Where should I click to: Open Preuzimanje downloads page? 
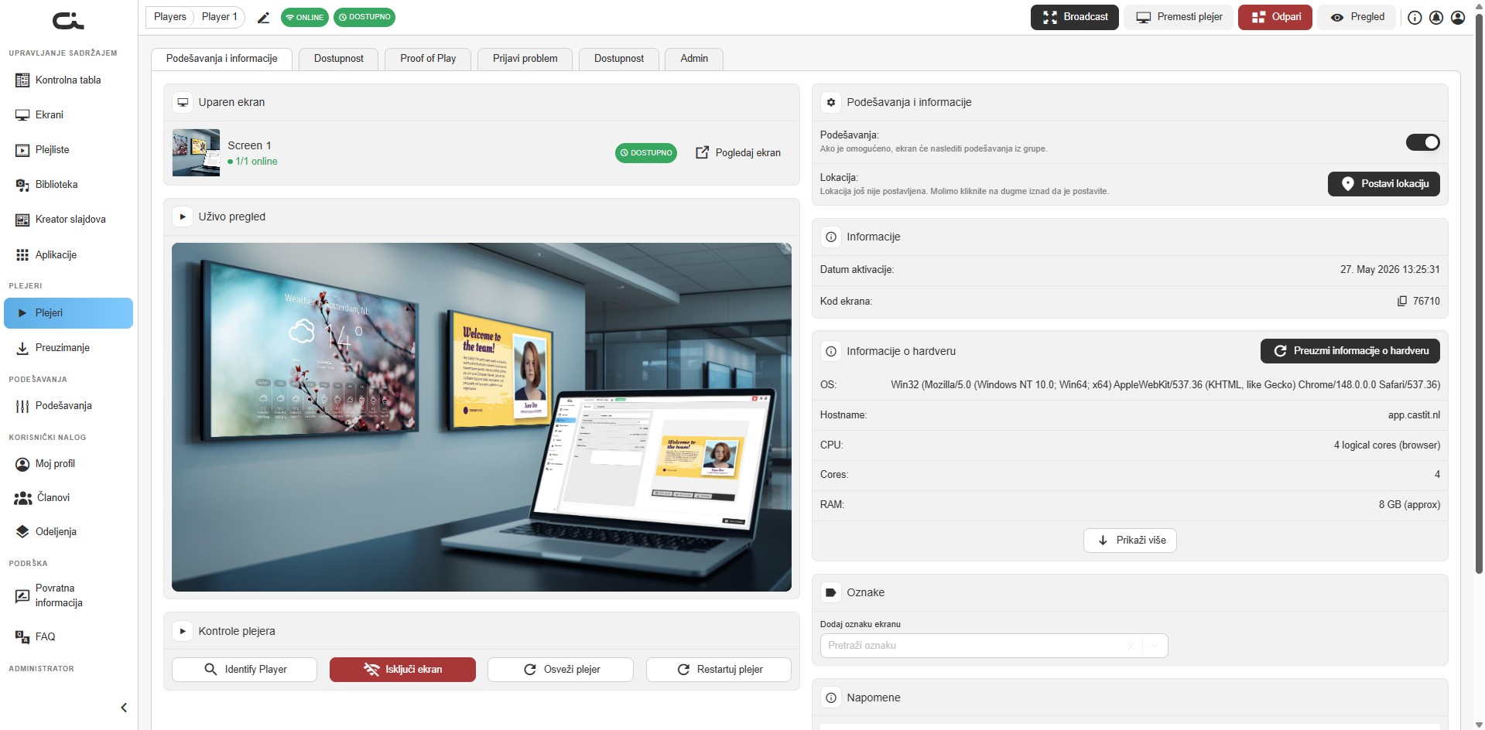[x=68, y=348]
